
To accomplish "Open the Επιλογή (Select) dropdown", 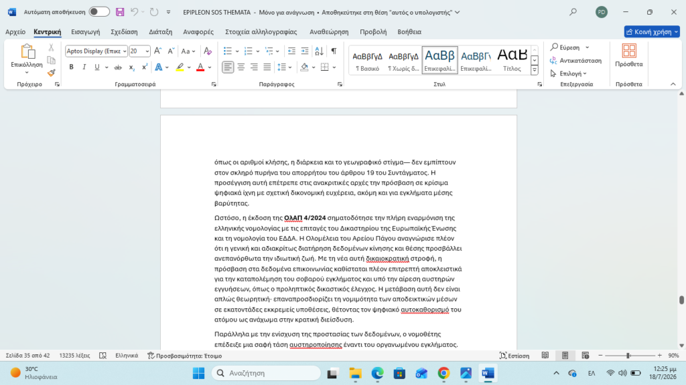I will point(568,74).
